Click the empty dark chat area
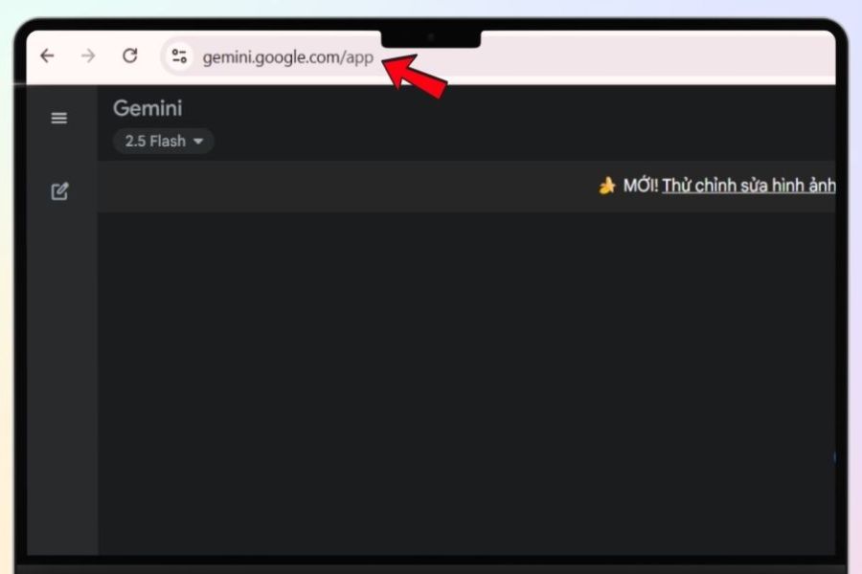This screenshot has height=574, width=862. click(466, 383)
